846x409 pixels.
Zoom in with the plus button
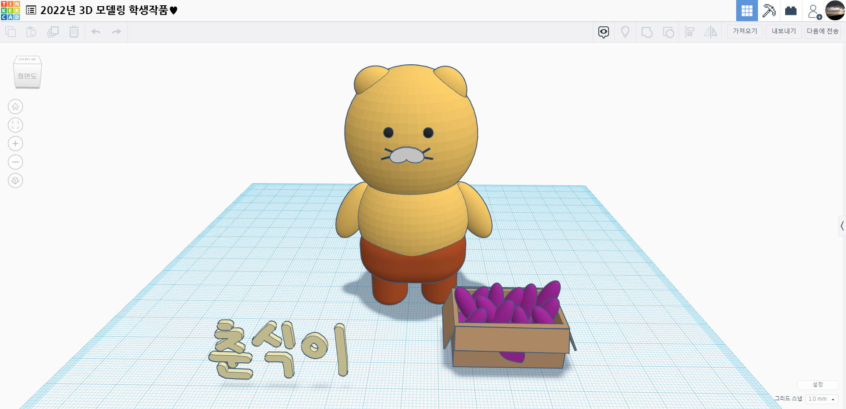tap(15, 144)
